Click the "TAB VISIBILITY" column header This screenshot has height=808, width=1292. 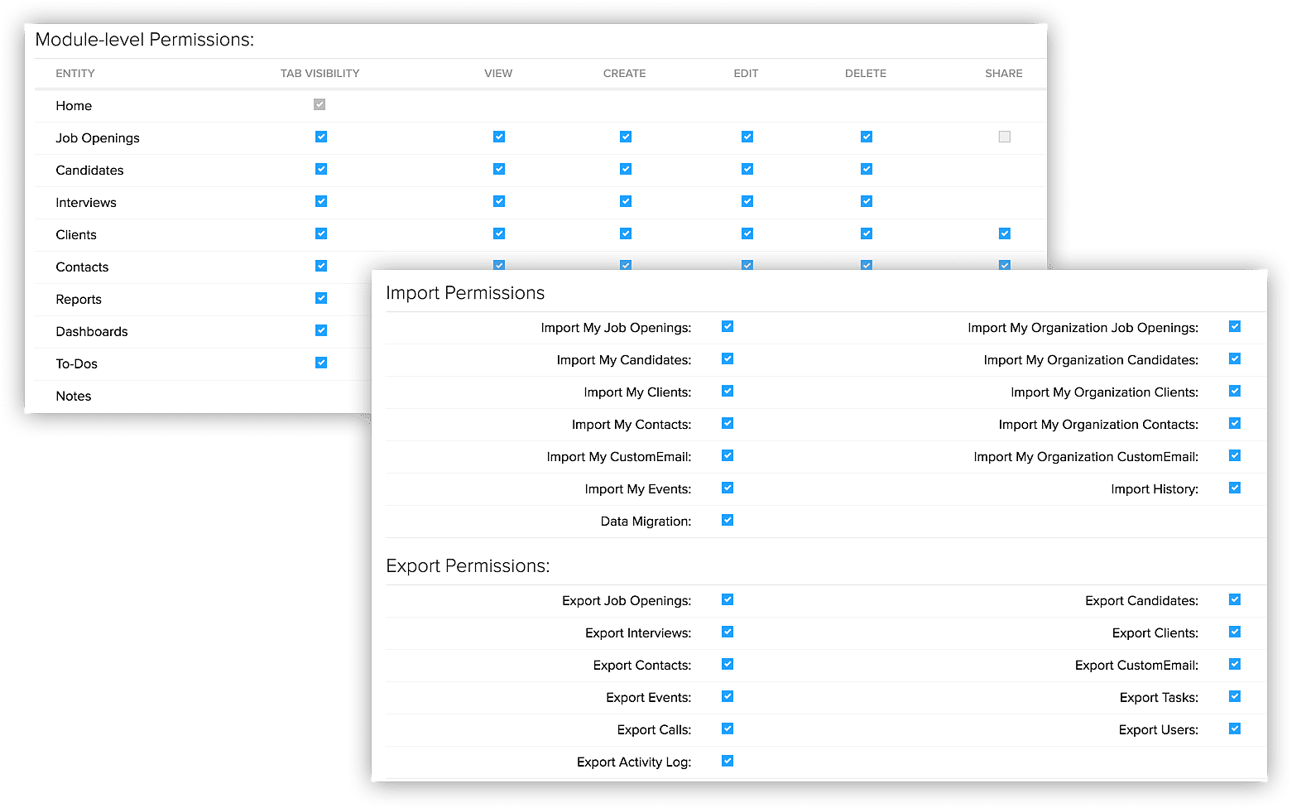(320, 74)
